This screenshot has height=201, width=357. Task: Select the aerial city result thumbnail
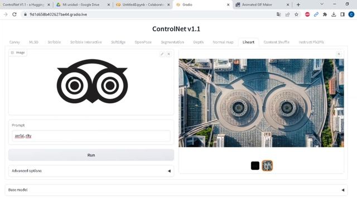[x=267, y=166]
